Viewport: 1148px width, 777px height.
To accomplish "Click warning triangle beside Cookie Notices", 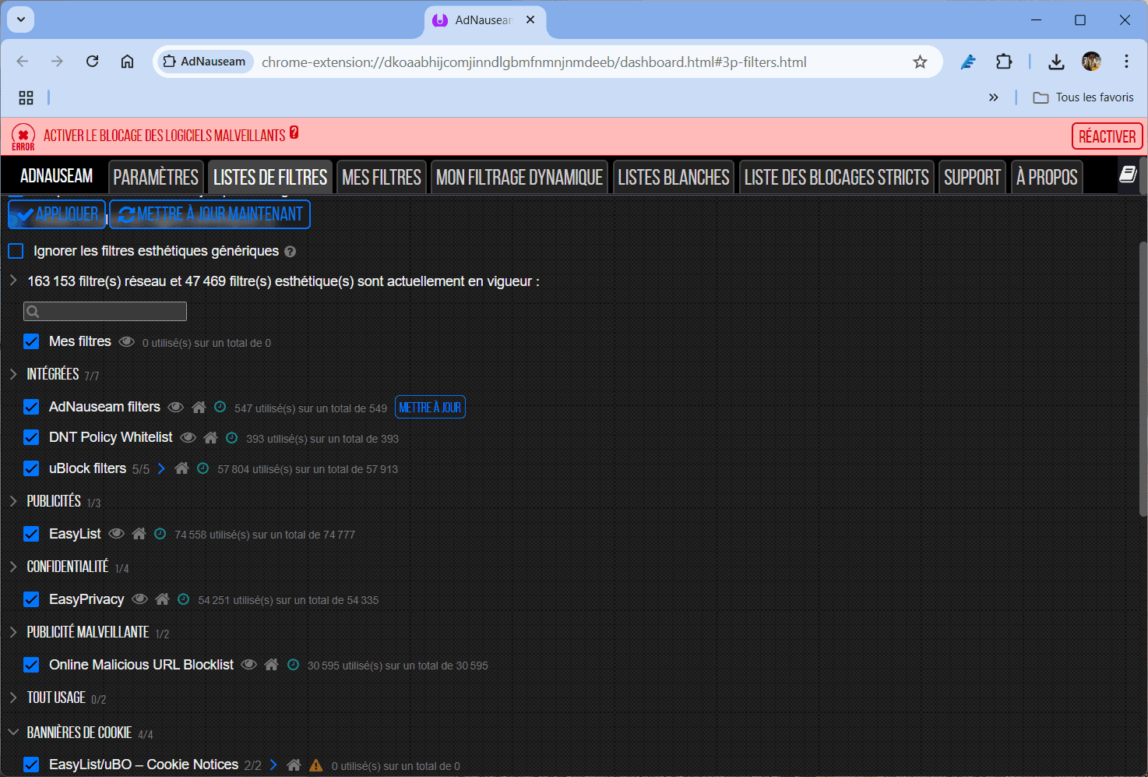I will (x=315, y=765).
